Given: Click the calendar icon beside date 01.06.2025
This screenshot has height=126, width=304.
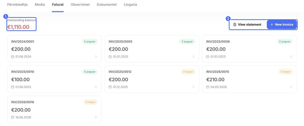Looking at the screenshot, I should (13, 87).
